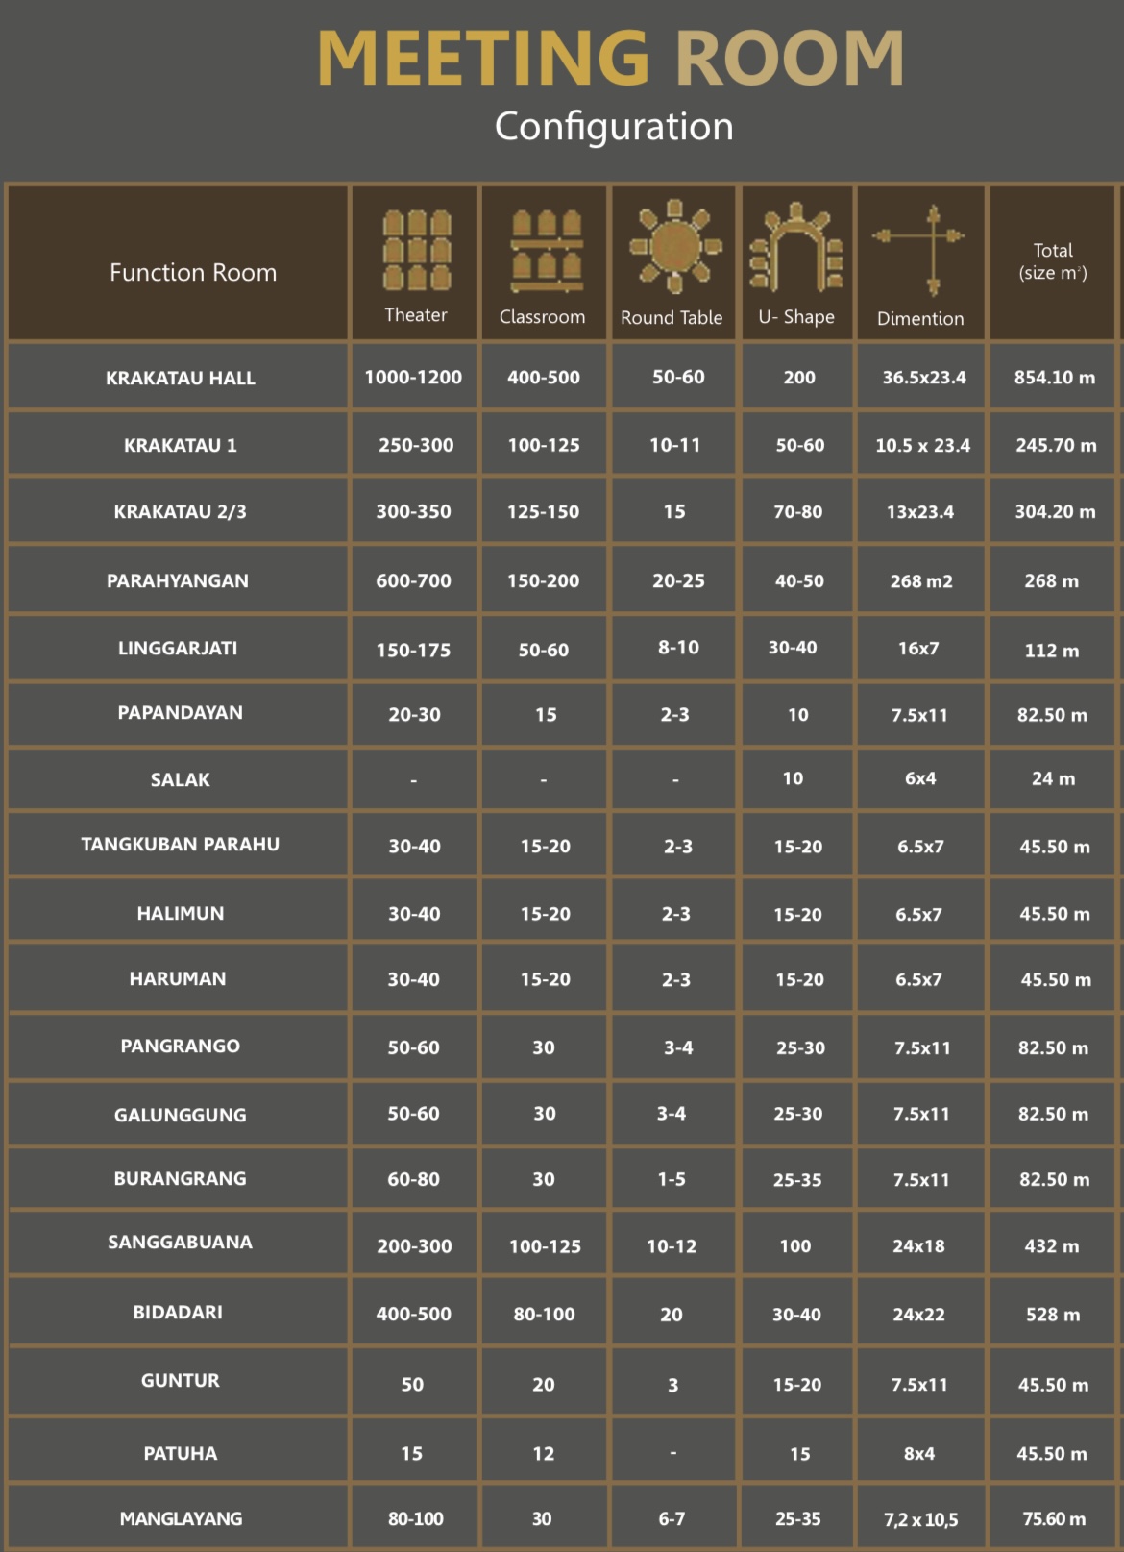Click the MANGLAYANG dimension 7,2 x 10,5
This screenshot has height=1552, width=1124.
(x=920, y=1519)
